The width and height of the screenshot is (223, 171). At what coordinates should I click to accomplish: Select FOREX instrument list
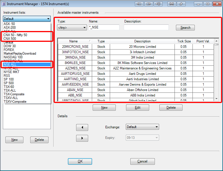(27, 50)
